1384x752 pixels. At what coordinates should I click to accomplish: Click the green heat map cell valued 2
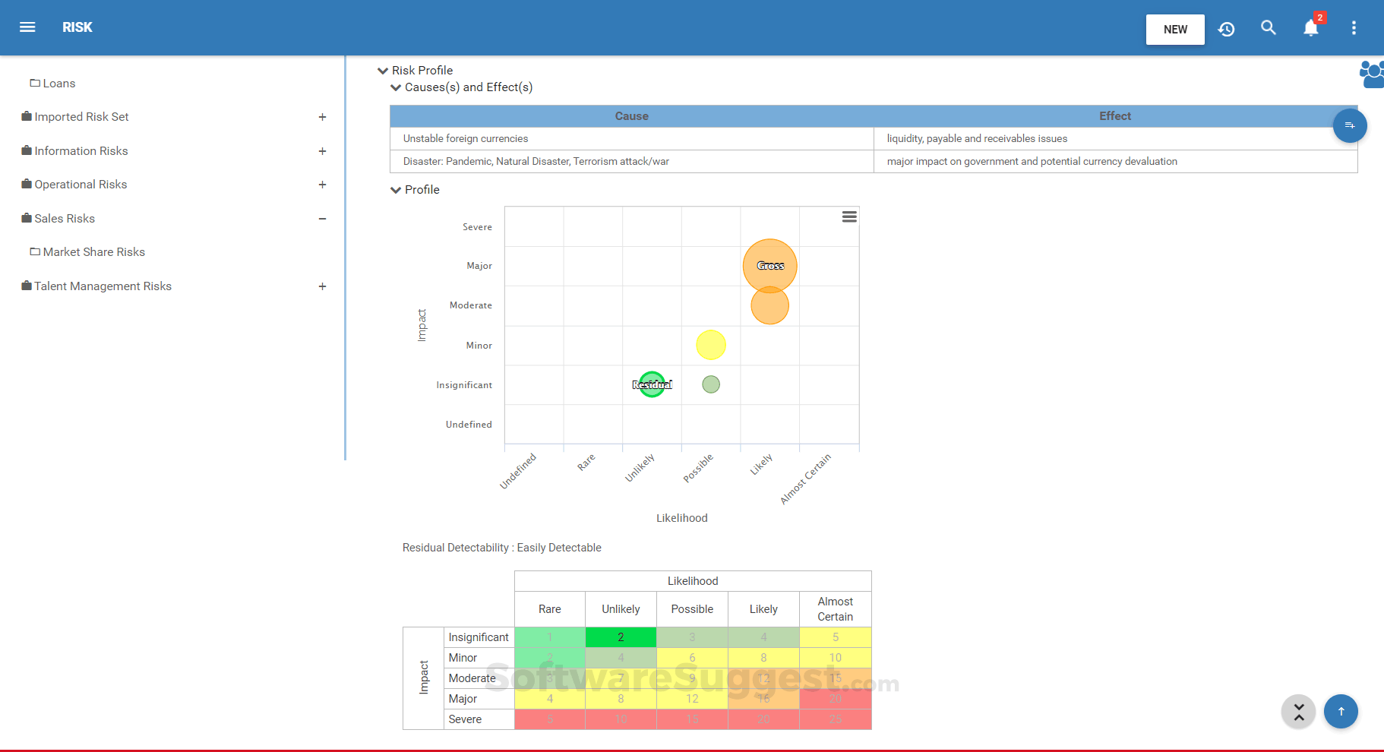pyautogui.click(x=621, y=637)
